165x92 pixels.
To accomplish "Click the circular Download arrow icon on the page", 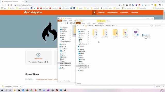I will pos(38,54).
